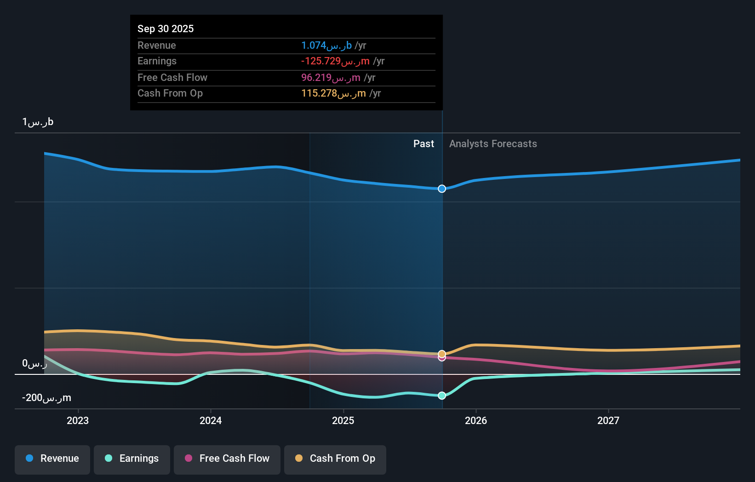Toggle the Earnings series visibility
755x482 pixels.
coord(132,459)
